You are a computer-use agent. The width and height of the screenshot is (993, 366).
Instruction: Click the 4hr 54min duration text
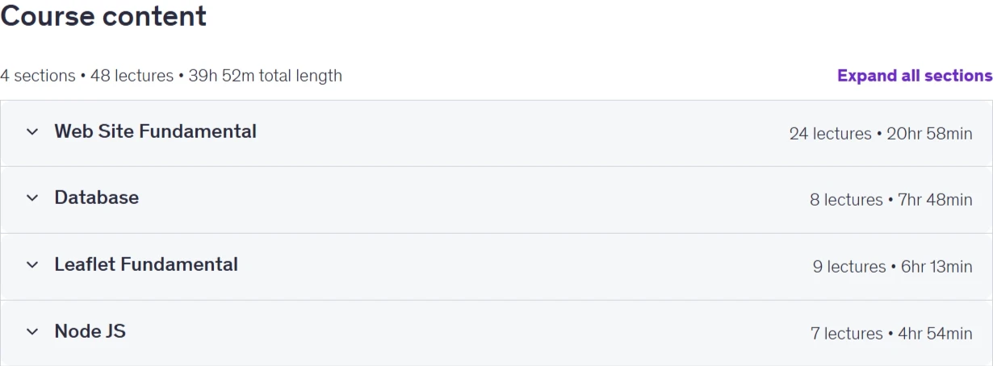click(x=935, y=334)
